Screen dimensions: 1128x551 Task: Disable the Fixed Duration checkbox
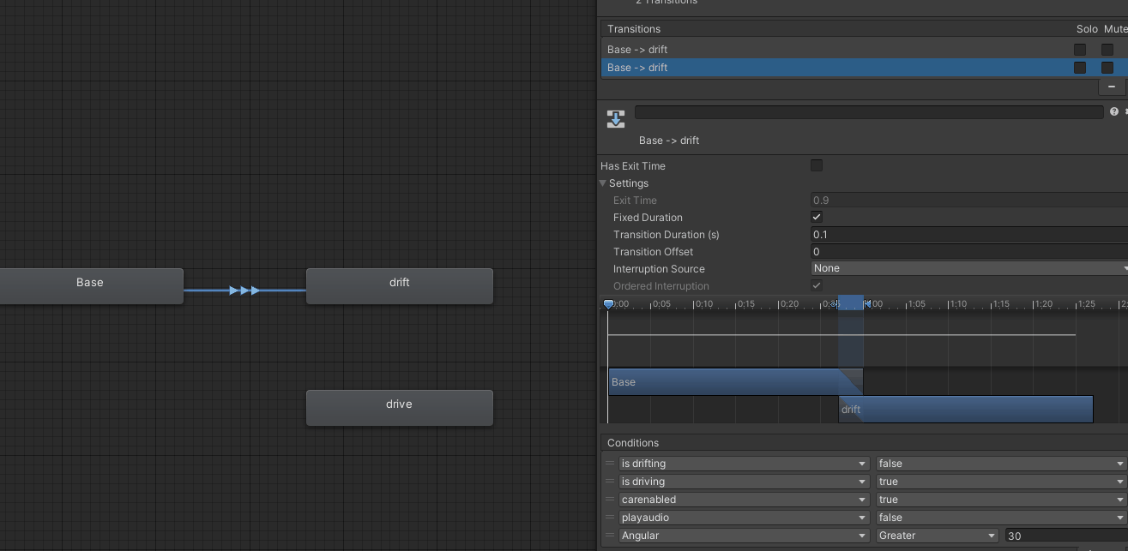tap(816, 217)
